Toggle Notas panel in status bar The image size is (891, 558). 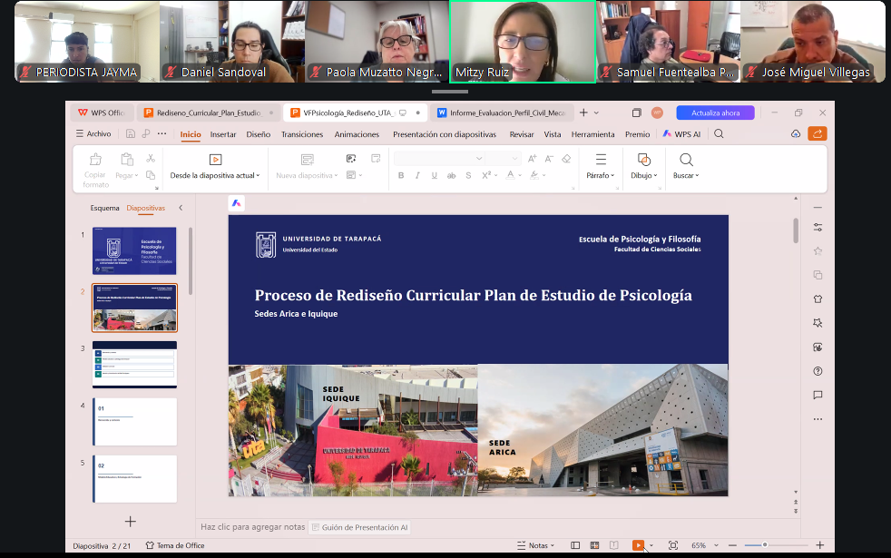pyautogui.click(x=535, y=545)
